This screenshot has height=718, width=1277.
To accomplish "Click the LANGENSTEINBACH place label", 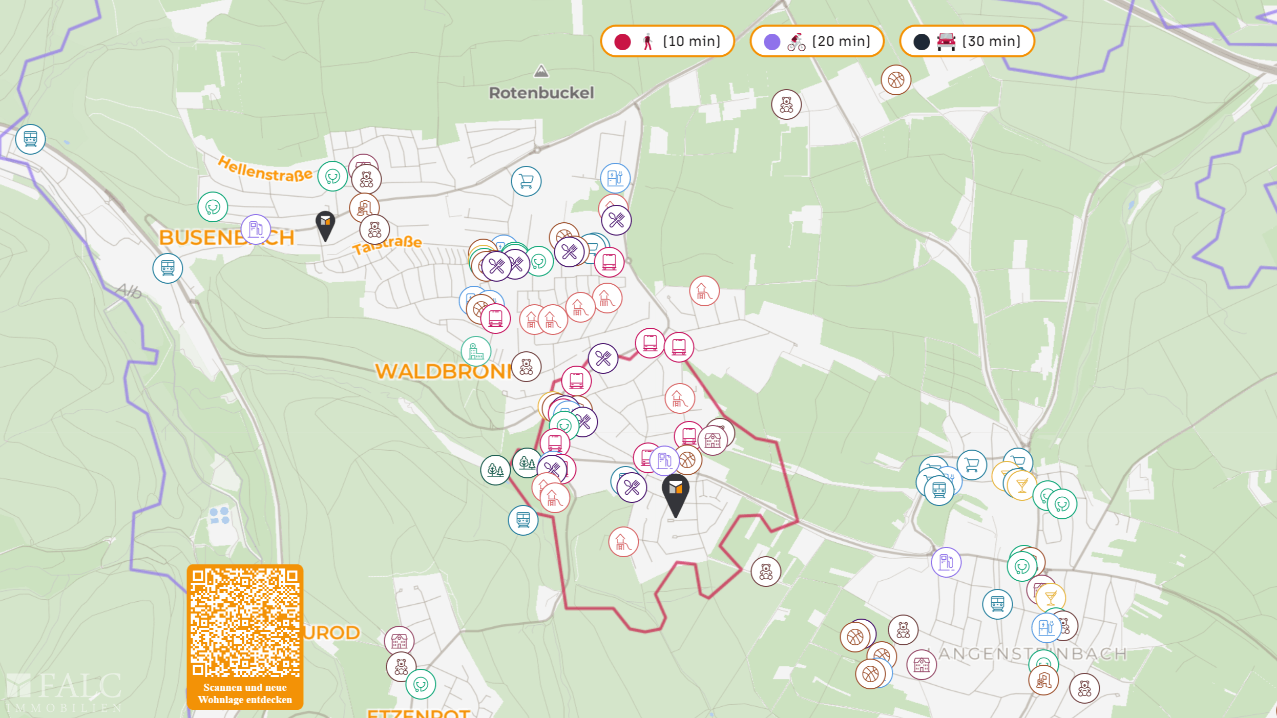I will coord(1027,653).
